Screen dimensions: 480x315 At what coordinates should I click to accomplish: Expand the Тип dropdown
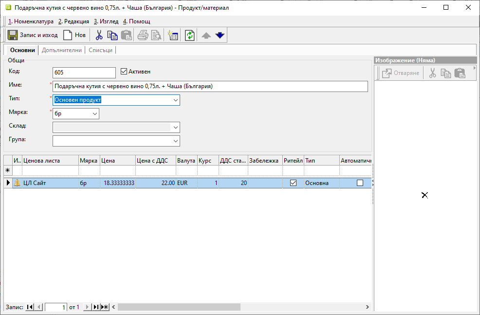(175, 100)
